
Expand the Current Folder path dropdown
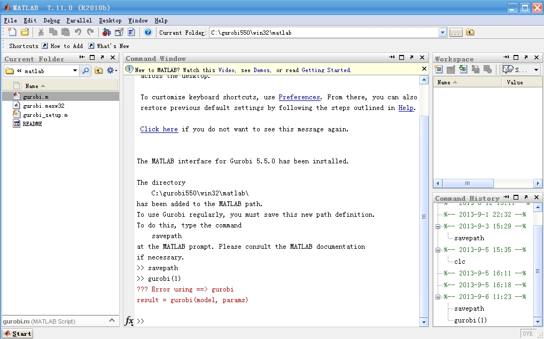[442, 33]
